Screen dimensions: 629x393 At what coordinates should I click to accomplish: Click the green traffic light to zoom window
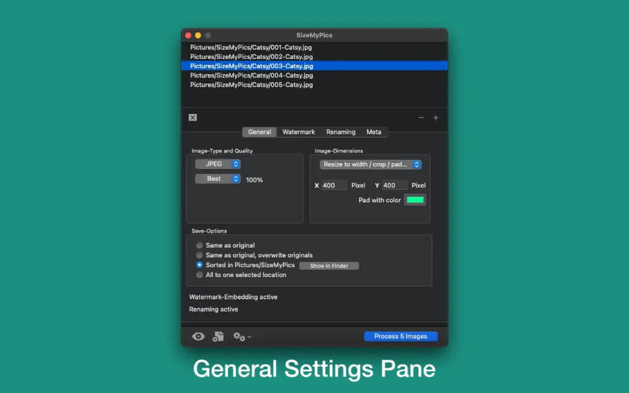pos(206,35)
